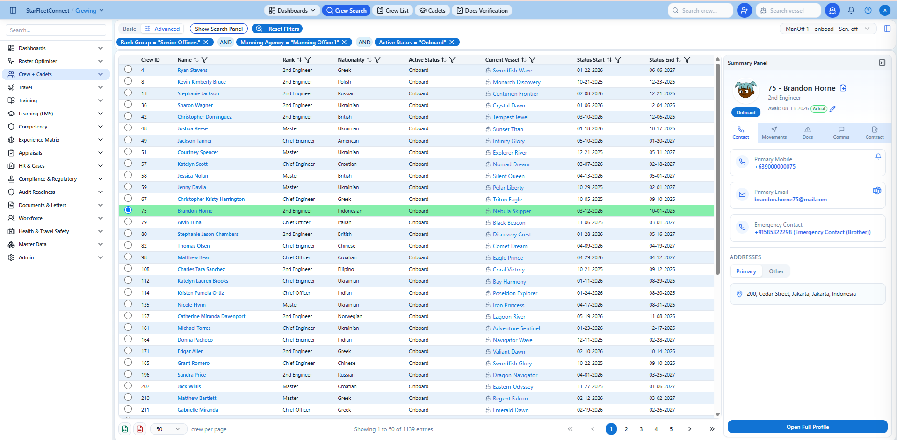
Task: Open the Dashboards dropdown in top bar
Action: click(292, 10)
